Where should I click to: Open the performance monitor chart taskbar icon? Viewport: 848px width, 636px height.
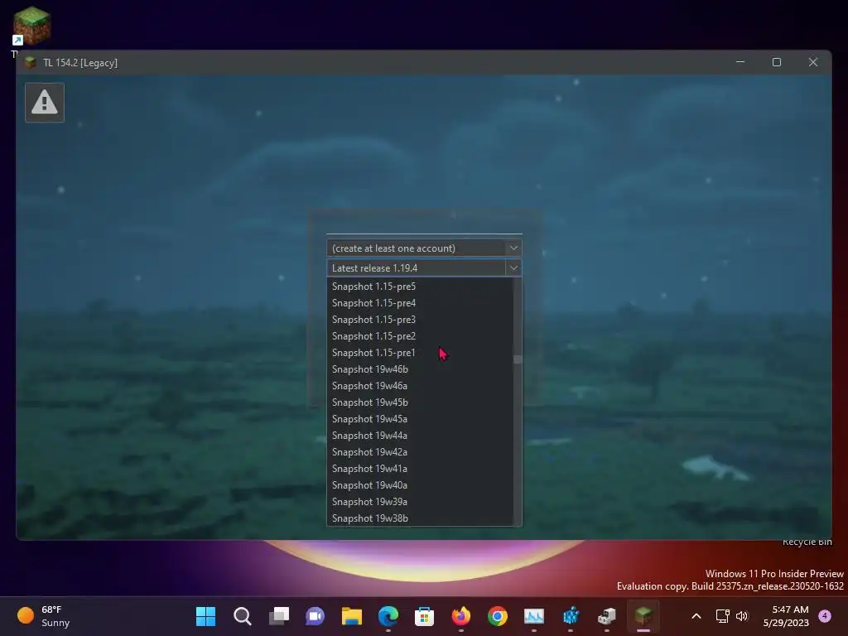[x=534, y=616]
